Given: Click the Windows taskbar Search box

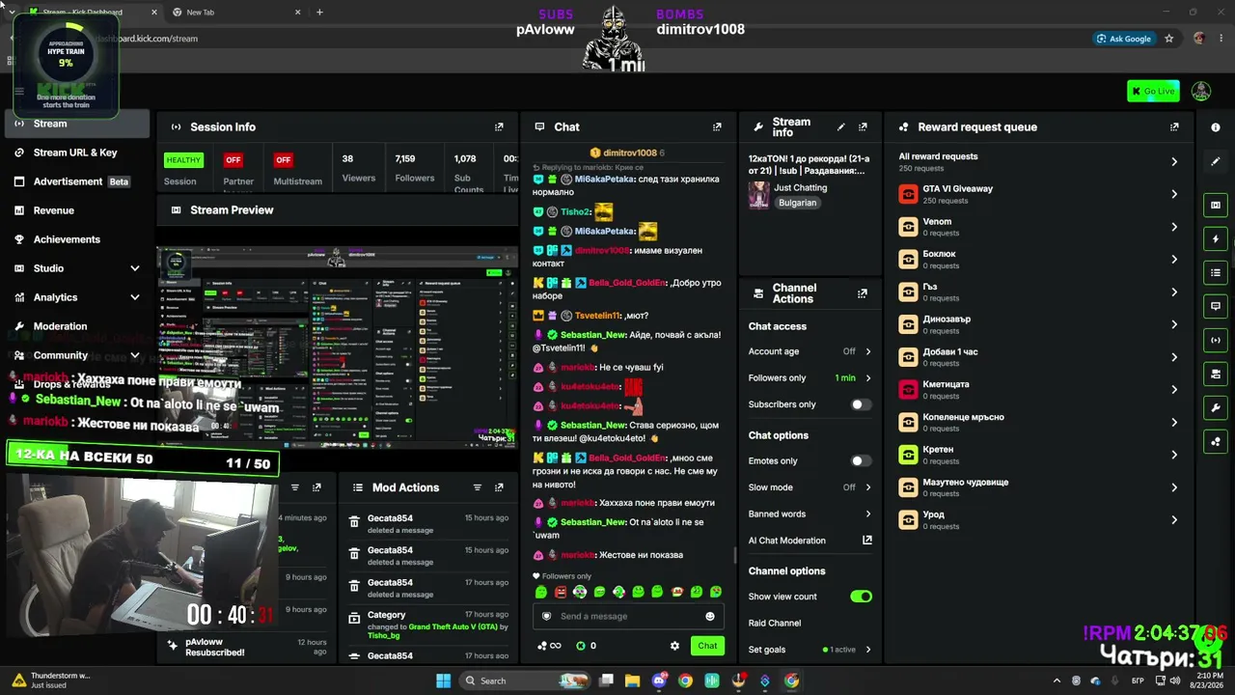Looking at the screenshot, I should coord(525,681).
